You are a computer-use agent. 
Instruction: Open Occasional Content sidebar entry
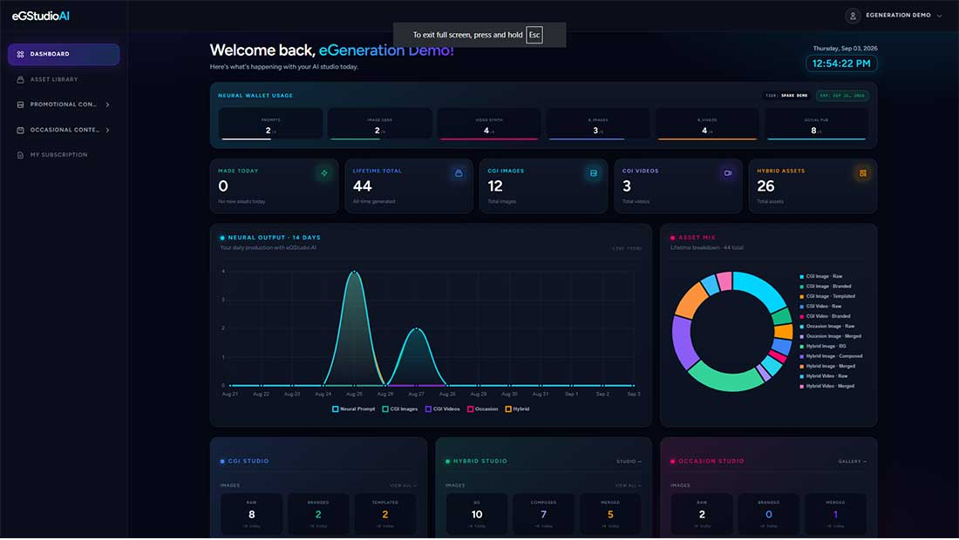click(x=64, y=130)
